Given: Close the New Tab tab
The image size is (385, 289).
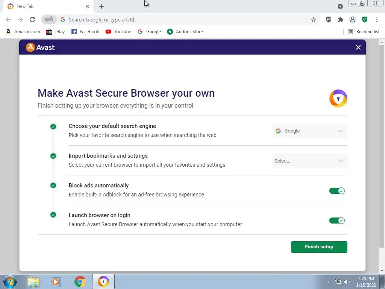Looking at the screenshot, I should coord(87,6).
